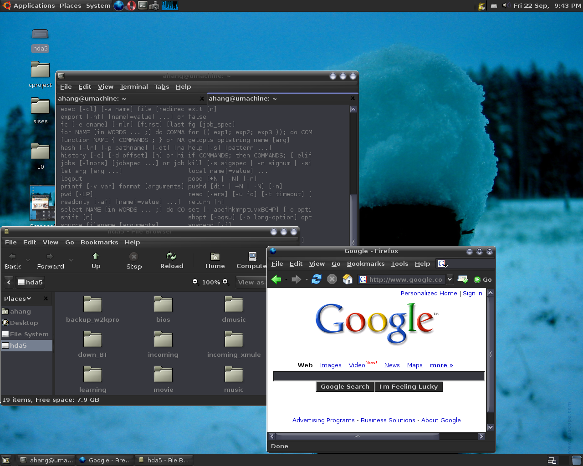Viewport: 583px width, 466px height.
Task: Click Firefox horizontal scrollbar
Action: click(358, 436)
